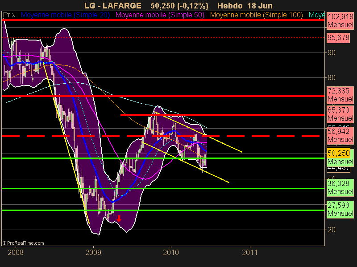Click the Hebdo 18 Jun header text
The width and height of the screenshot is (357, 267).
[245, 5]
